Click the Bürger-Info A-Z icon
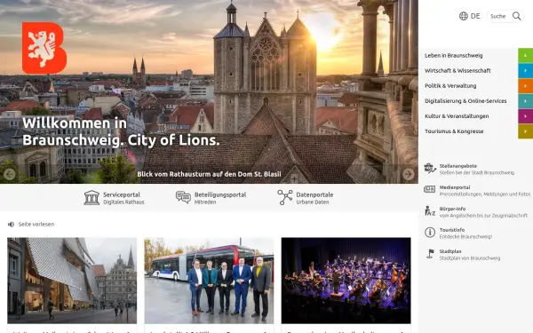 click(430, 210)
